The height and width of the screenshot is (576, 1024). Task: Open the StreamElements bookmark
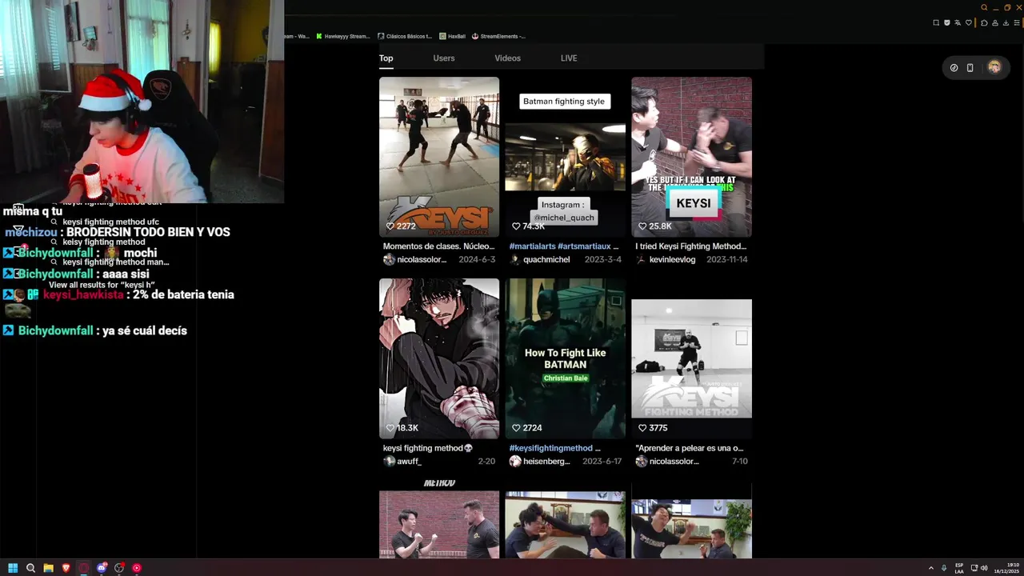coord(498,36)
